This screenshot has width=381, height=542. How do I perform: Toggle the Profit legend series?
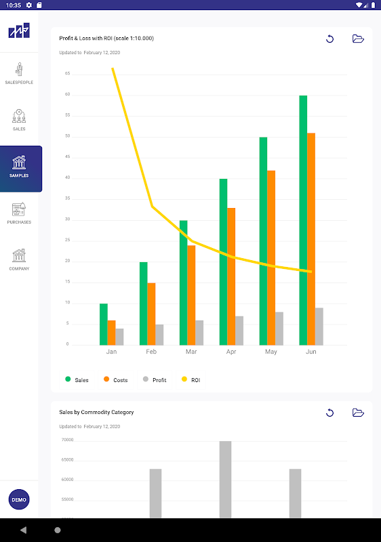click(155, 380)
